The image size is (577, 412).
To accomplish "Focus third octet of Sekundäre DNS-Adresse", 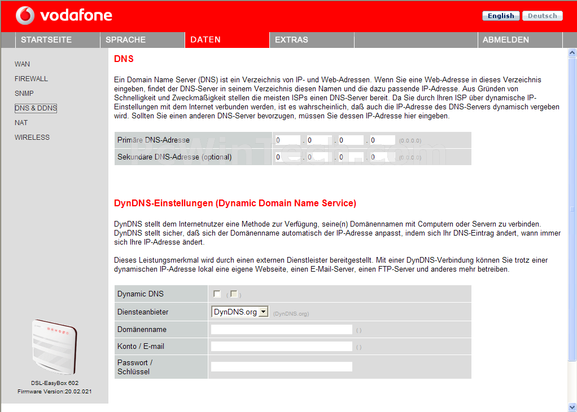I will pyautogui.click(x=351, y=157).
